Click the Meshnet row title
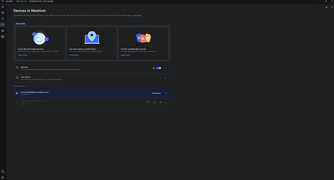This screenshot has width=334, height=180. coord(24,67)
